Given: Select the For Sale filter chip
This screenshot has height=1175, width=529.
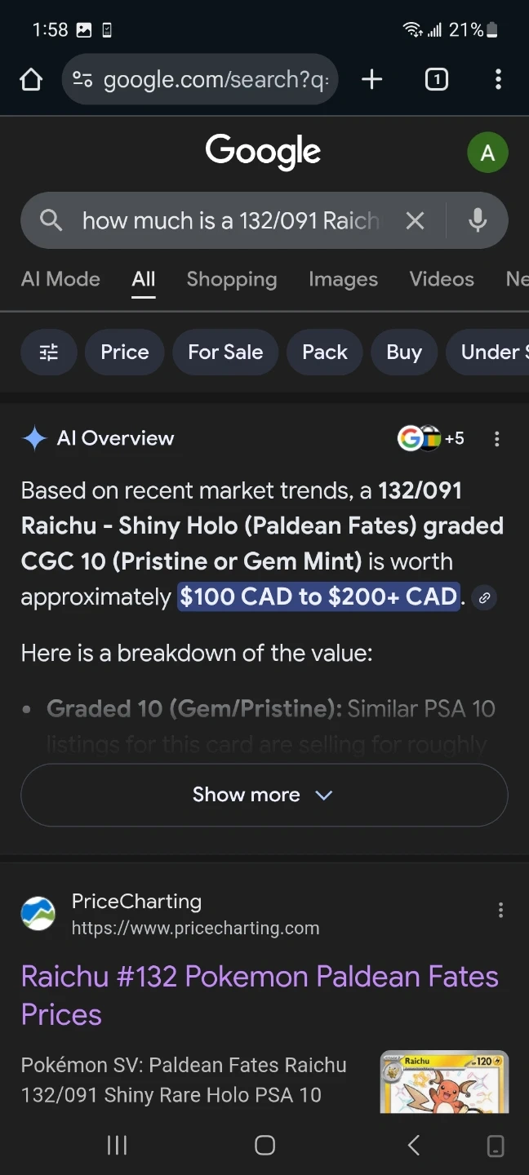Looking at the screenshot, I should tap(225, 352).
